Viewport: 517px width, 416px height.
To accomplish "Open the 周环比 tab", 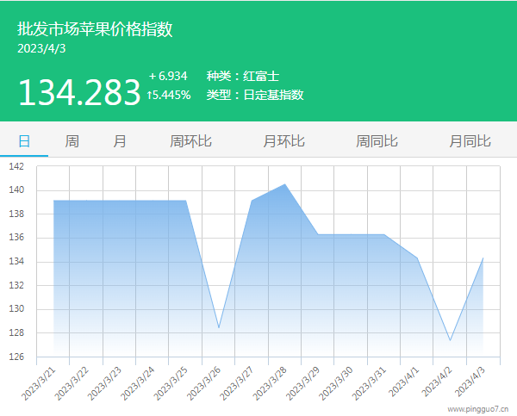I will (x=190, y=141).
